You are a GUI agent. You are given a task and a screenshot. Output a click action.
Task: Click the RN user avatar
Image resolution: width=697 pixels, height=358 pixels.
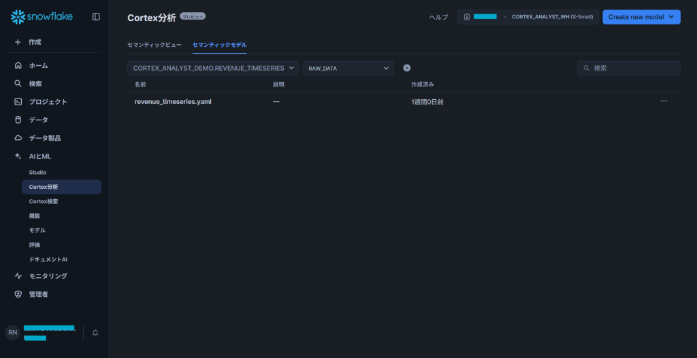12,333
